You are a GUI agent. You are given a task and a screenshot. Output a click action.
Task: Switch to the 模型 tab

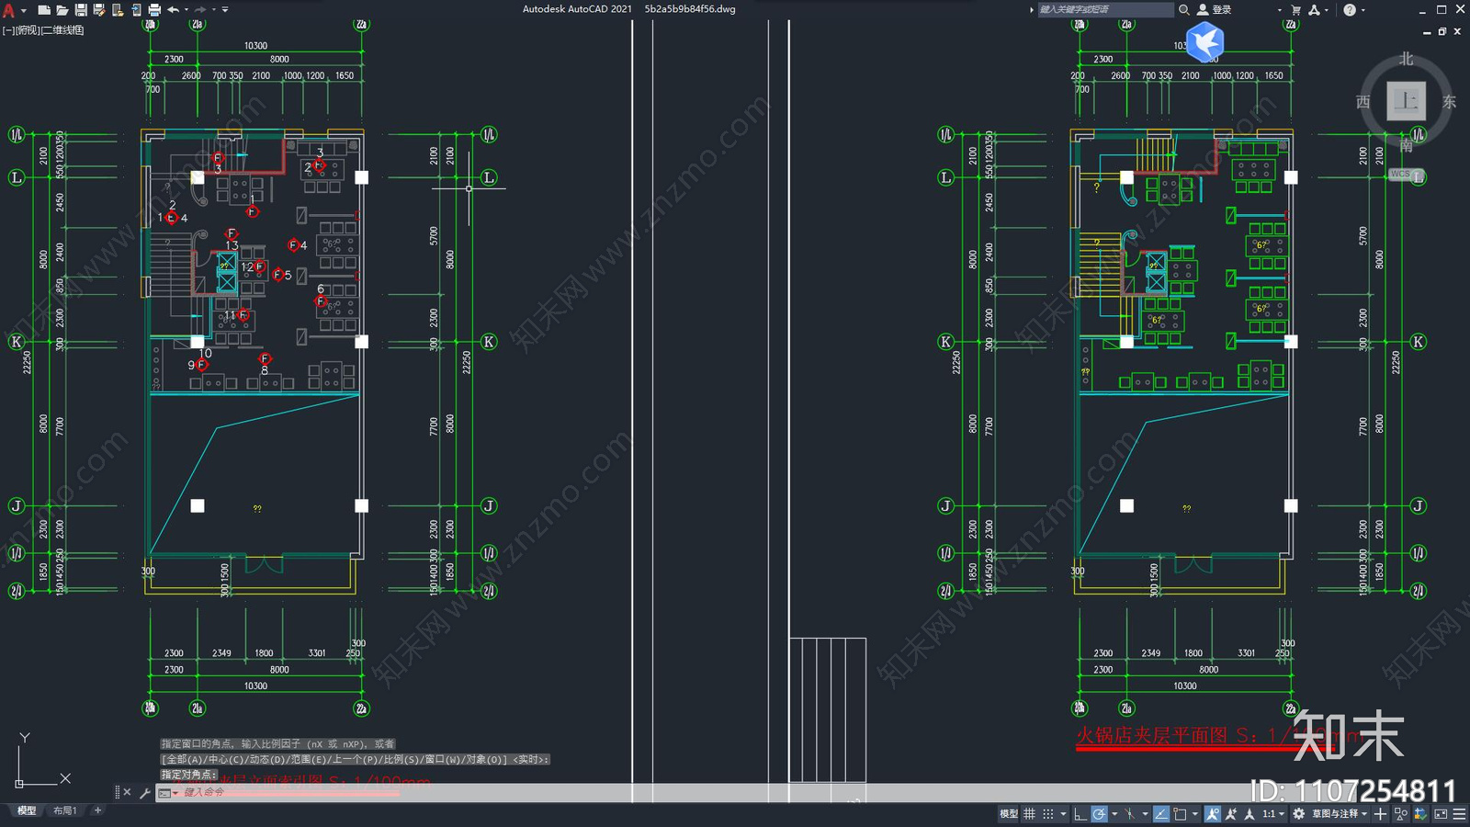(x=27, y=810)
